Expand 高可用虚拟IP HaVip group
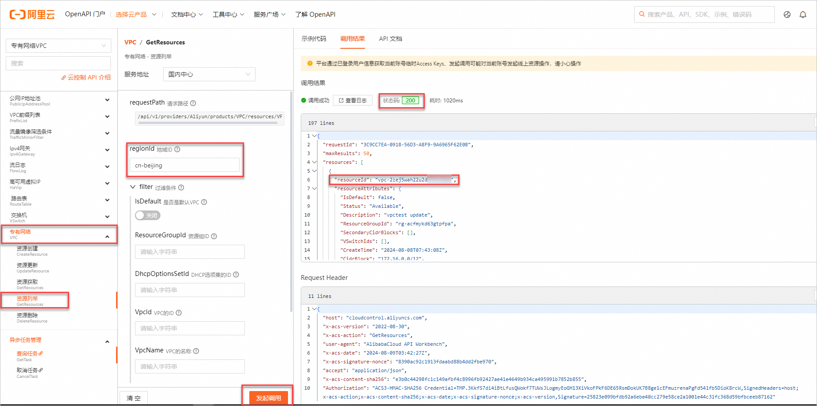Screen dimensions: 817x406 click(107, 184)
